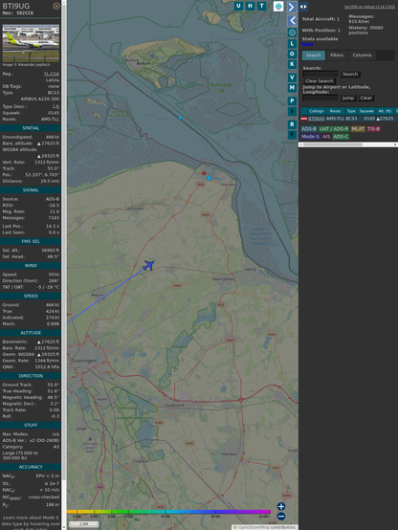Screen dimensions: 398x530
Task: Click the H map toggle button
Action: click(x=250, y=6)
